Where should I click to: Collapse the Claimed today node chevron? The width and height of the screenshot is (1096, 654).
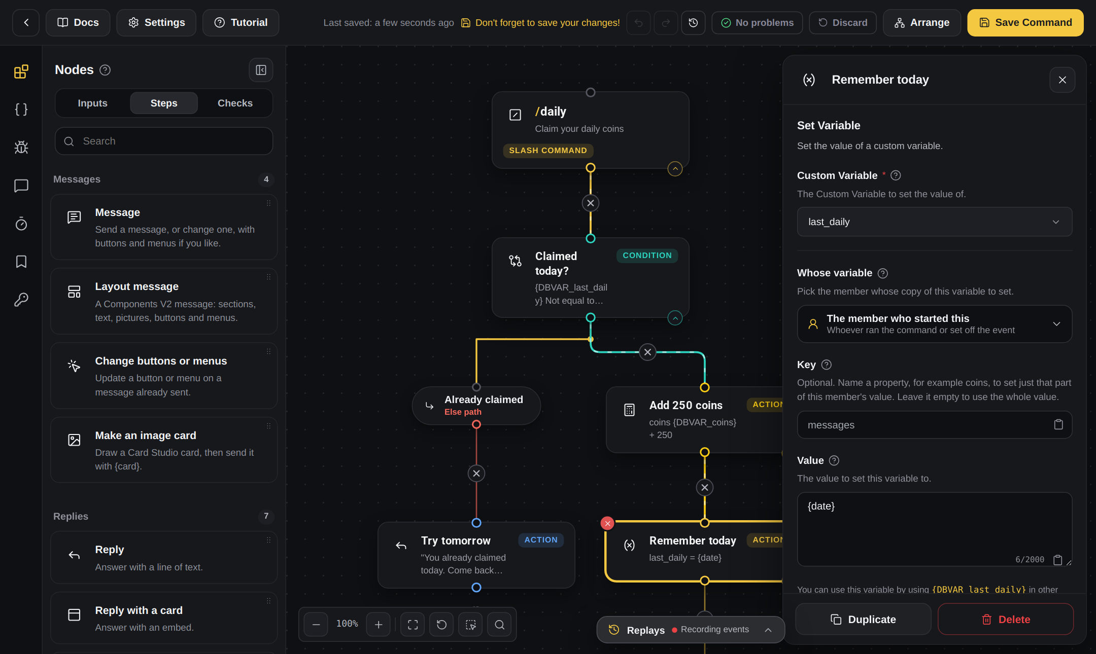(x=675, y=318)
